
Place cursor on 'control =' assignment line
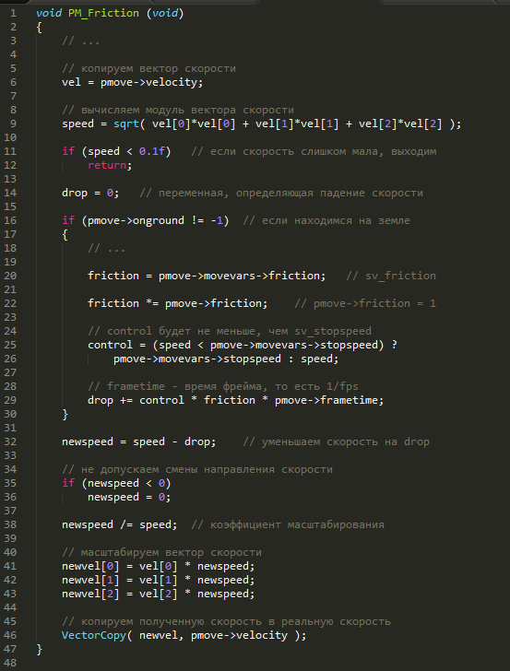243,345
